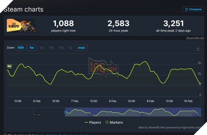Click the 10 Feb axis label
Image resolution: width=207 pixels, height=135 pixels.
pos(188,101)
